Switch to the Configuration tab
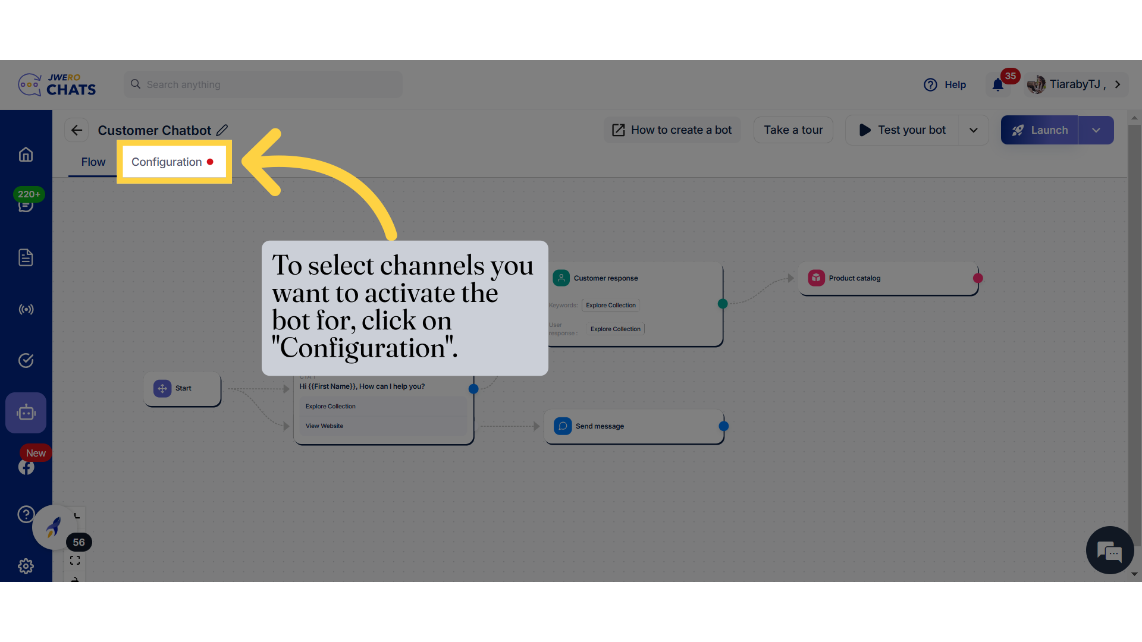The image size is (1142, 642). pos(167,162)
